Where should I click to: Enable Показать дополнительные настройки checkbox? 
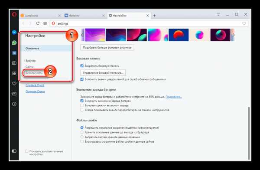click(27, 151)
